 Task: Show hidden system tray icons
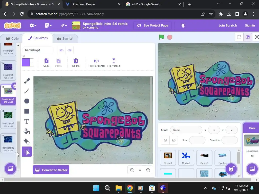205,188
